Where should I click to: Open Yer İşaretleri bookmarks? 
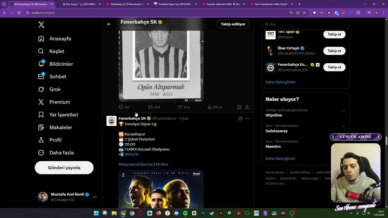(x=58, y=115)
